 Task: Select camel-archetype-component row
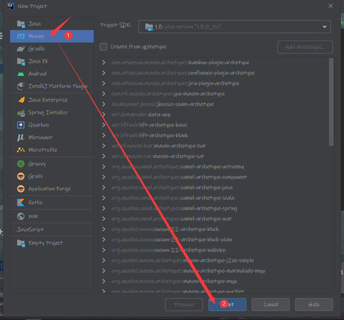[x=214, y=177]
